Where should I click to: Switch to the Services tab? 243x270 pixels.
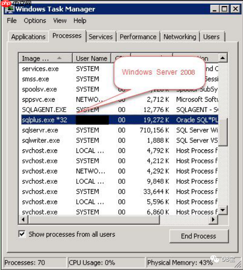coord(101,37)
